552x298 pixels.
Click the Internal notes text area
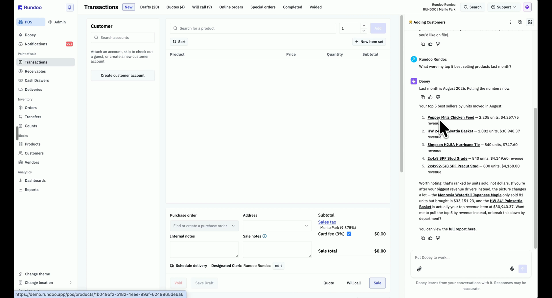tap(204, 249)
